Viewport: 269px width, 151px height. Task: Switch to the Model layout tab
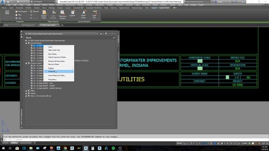(5, 143)
